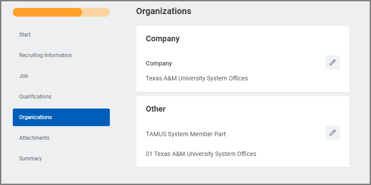Click the bold Company section heading

coord(162,39)
